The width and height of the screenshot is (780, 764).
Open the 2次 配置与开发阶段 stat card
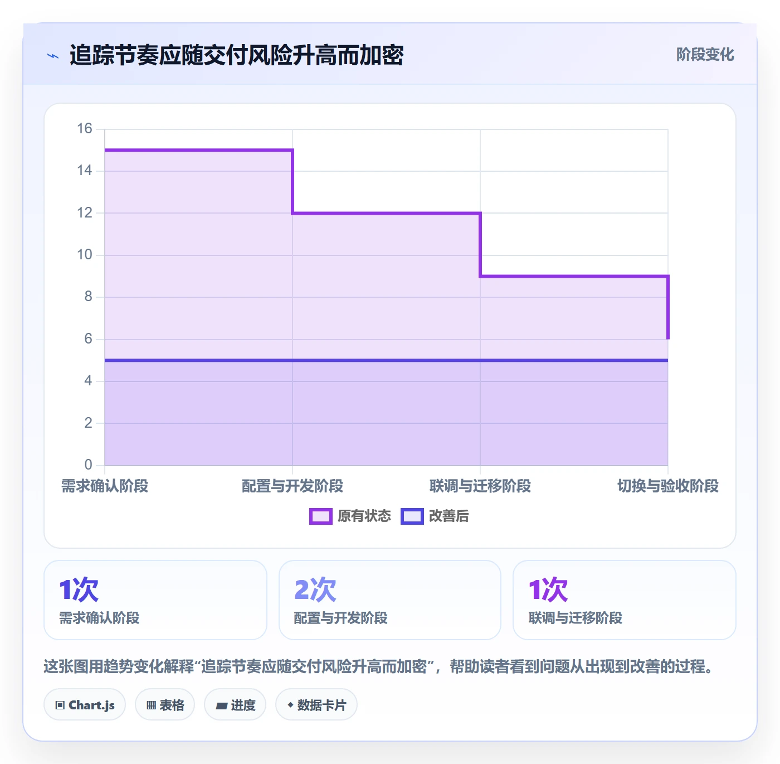pos(390,600)
